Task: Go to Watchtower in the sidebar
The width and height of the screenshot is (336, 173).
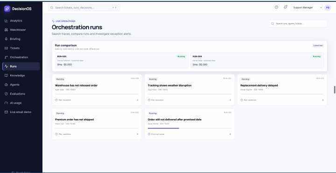Action: coord(21,30)
